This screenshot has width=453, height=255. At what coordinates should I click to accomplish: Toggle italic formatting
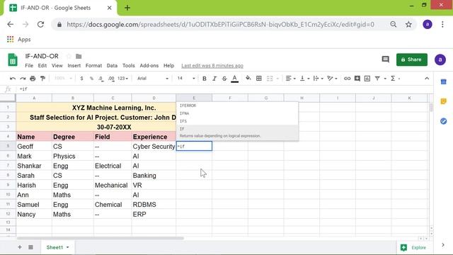coord(214,79)
